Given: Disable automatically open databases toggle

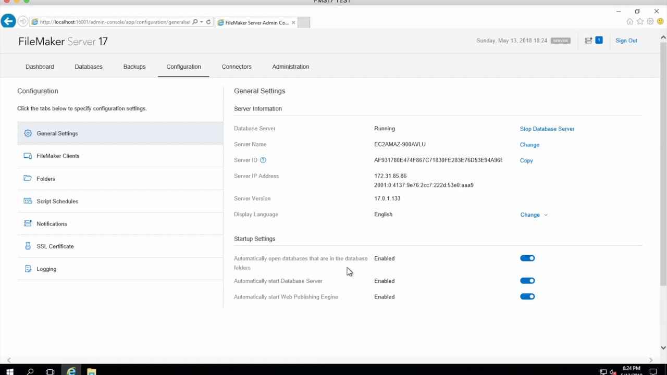Looking at the screenshot, I should pyautogui.click(x=527, y=258).
